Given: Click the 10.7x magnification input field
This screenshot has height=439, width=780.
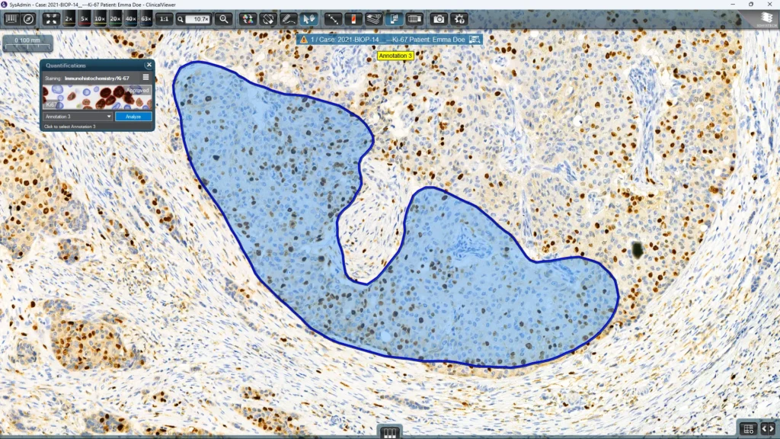Looking at the screenshot, I should pos(198,19).
